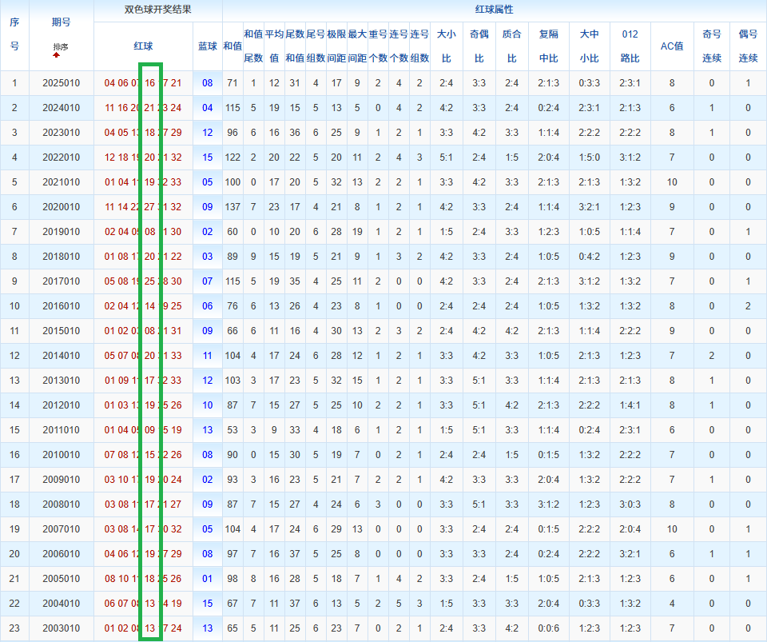
Task: Select the 蓝球 column header
Action: tap(208, 46)
